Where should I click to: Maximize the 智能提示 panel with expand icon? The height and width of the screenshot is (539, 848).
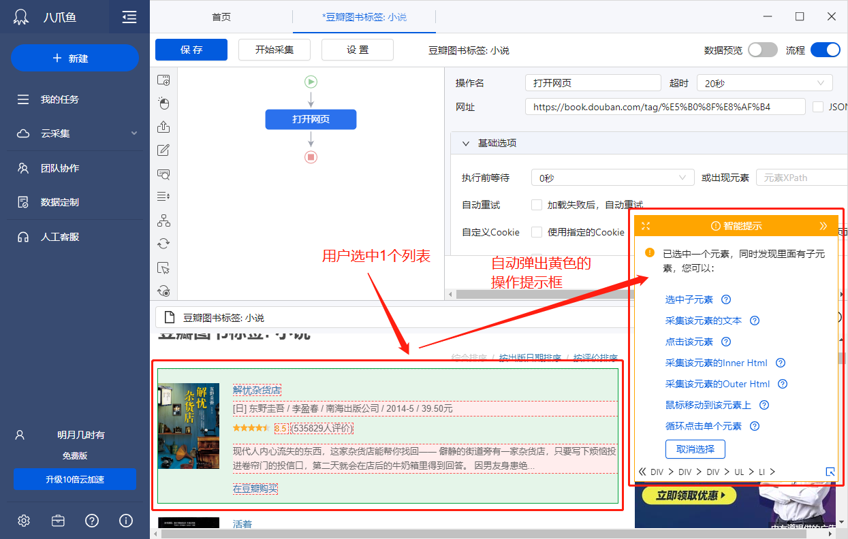(646, 226)
